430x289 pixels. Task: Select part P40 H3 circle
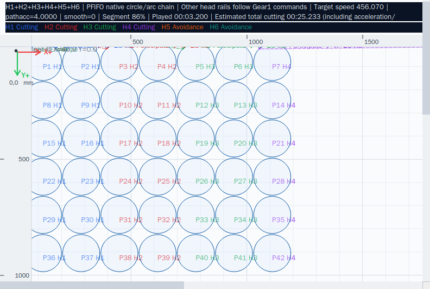pos(196,253)
